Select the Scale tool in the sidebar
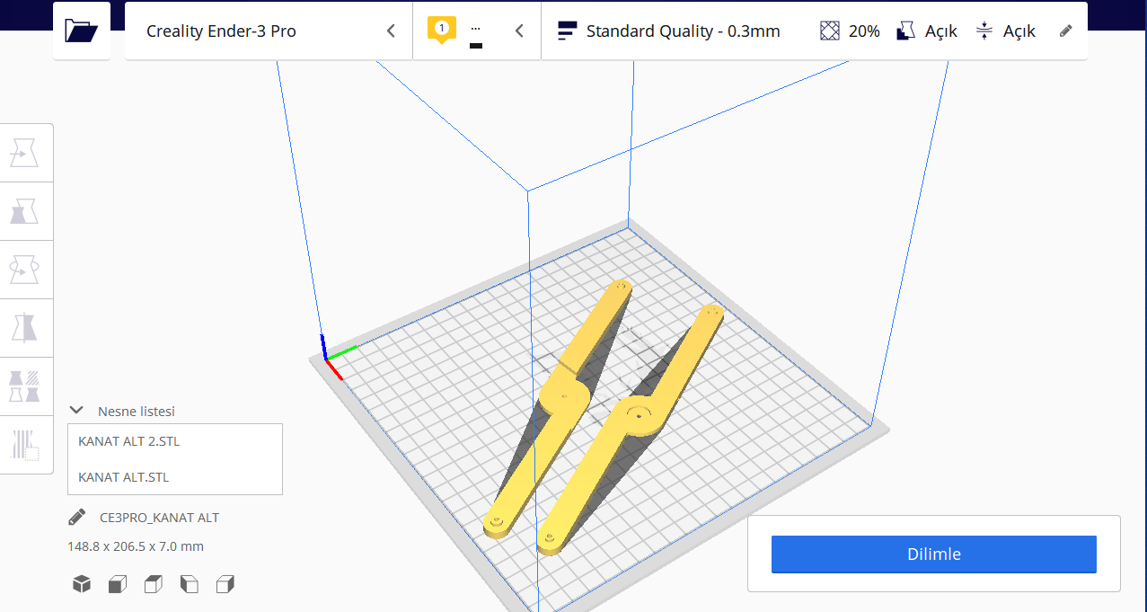1147x612 pixels. coord(26,211)
